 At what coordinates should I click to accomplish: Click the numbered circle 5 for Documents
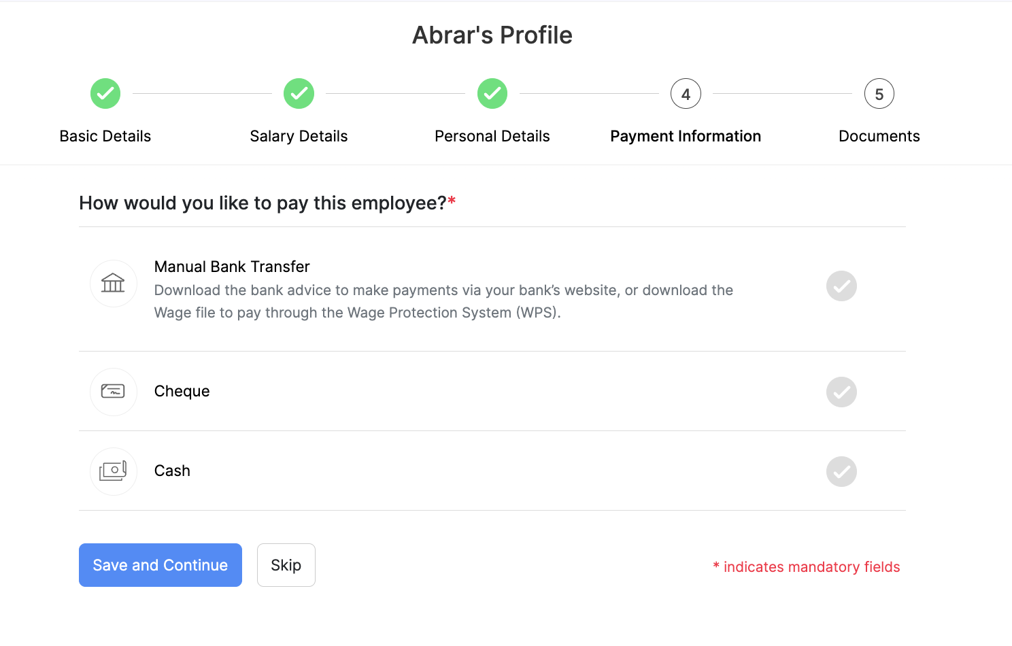(x=879, y=93)
